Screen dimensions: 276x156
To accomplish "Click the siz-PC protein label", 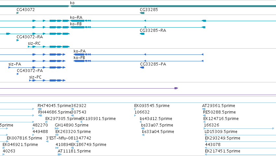I will coord(35,77).
